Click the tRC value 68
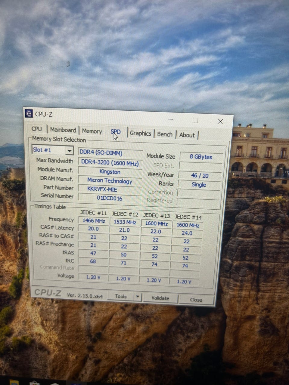The width and height of the screenshot is (289, 385). 93,261
